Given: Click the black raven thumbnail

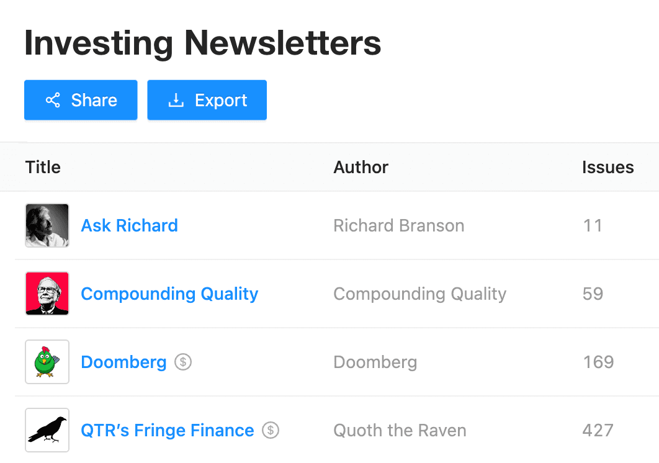Looking at the screenshot, I should click(47, 430).
